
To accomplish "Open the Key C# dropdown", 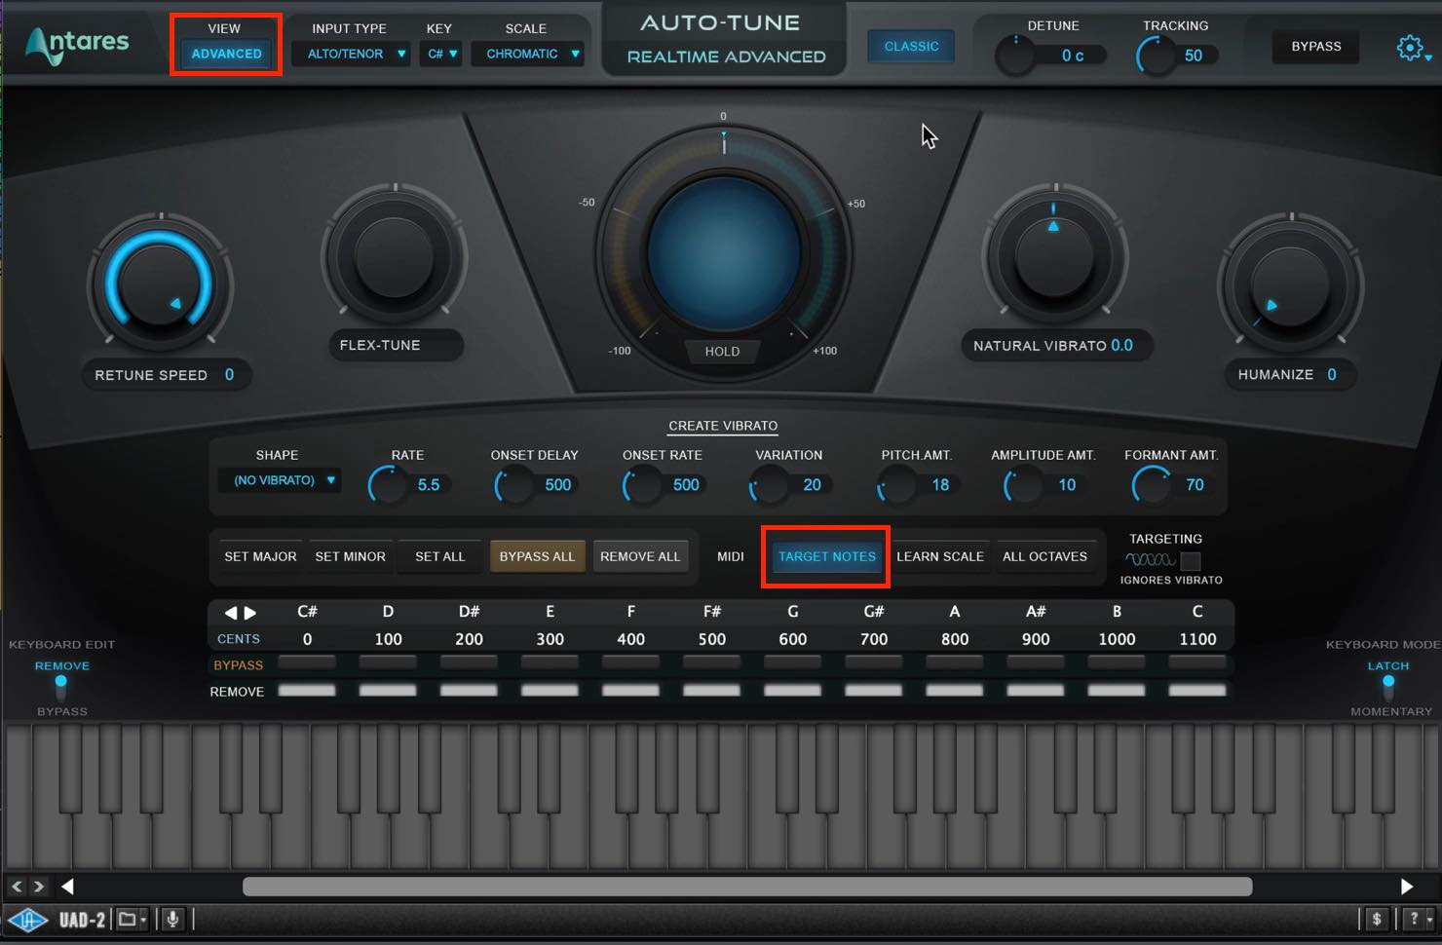I will point(441,54).
